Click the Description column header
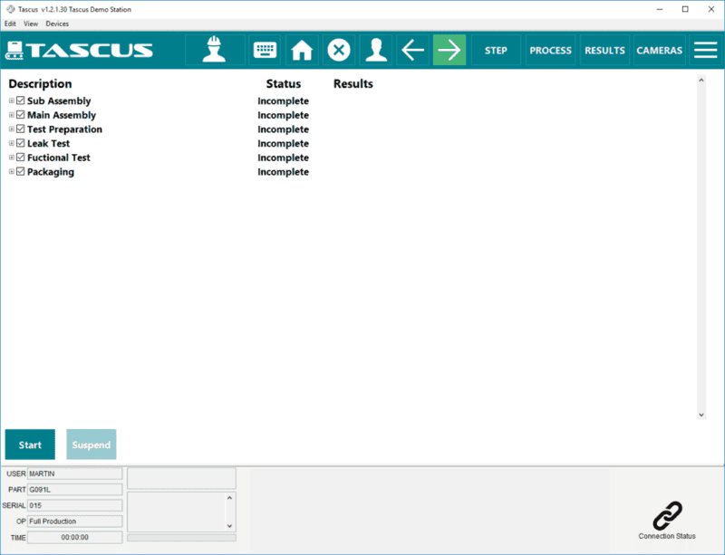 click(40, 83)
